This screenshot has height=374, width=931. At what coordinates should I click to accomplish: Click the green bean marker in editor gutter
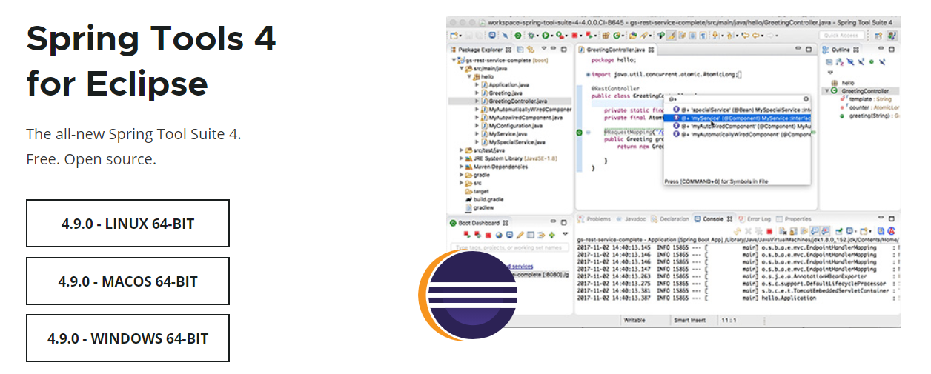[x=580, y=132]
